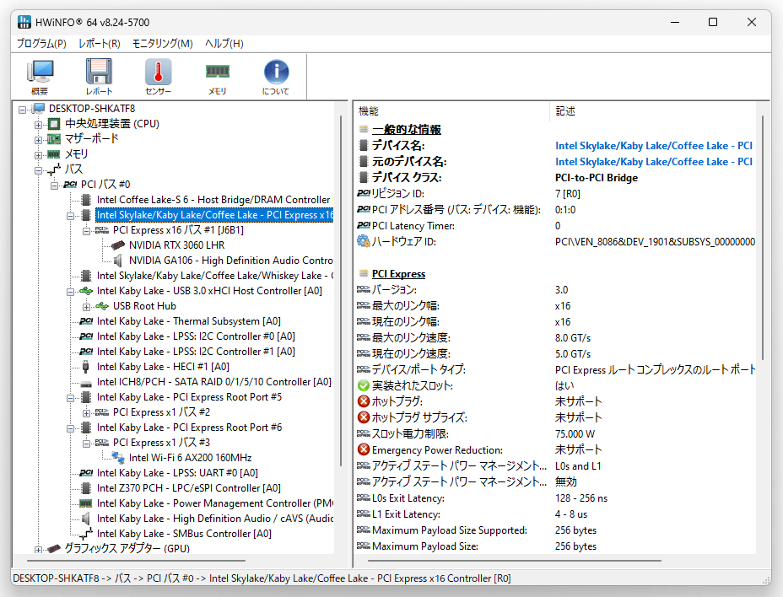The width and height of the screenshot is (783, 597).
Task: Open the レポート(R) menu
Action: coord(100,44)
